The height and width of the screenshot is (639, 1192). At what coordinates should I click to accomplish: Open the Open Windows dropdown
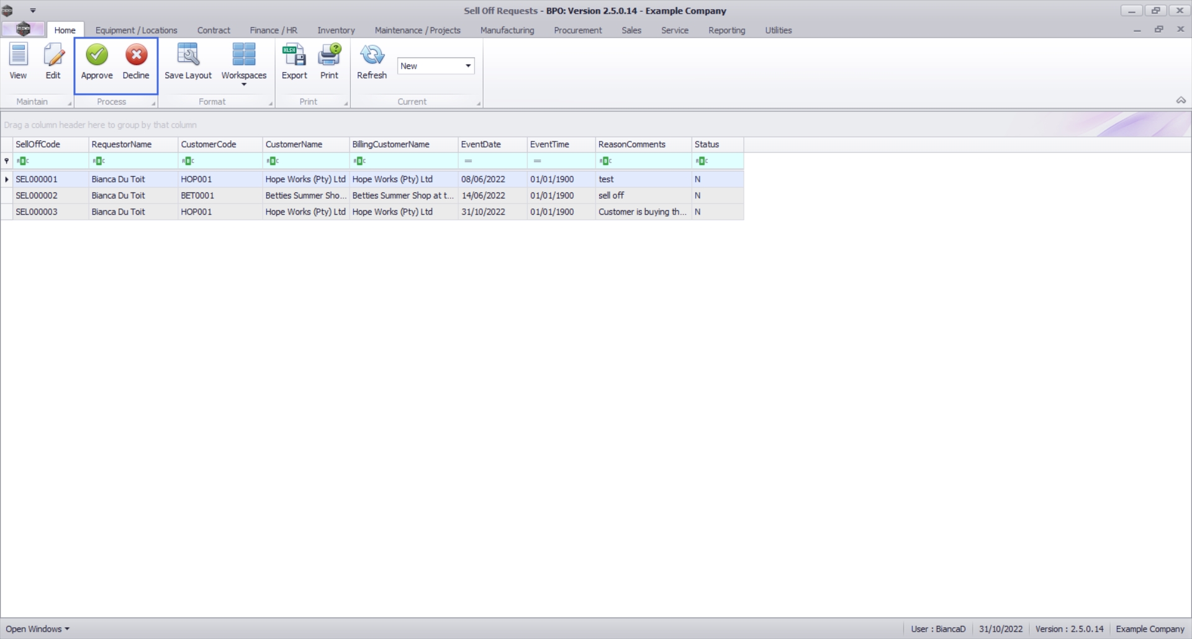37,628
